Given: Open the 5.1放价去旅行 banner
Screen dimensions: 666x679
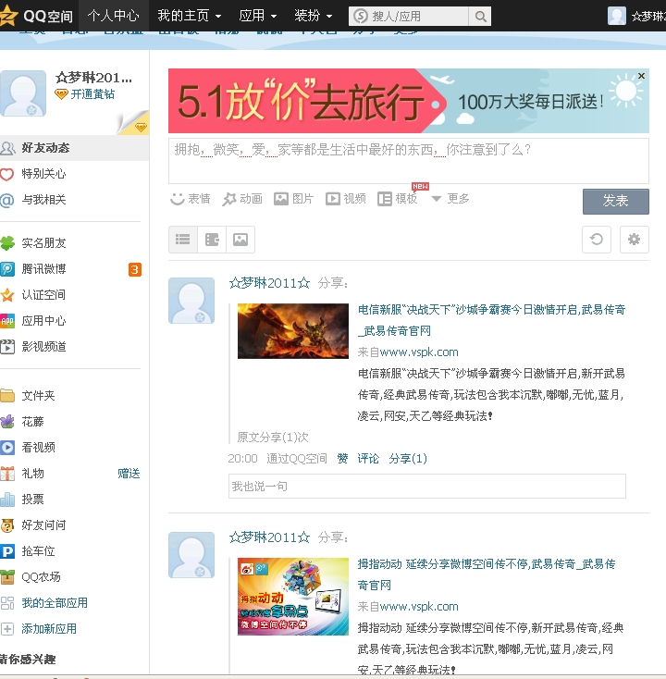Looking at the screenshot, I should (408, 101).
